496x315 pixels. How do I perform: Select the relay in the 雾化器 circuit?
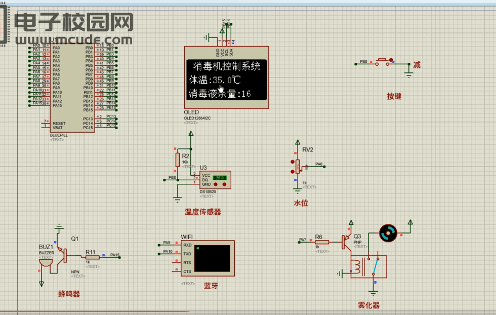click(368, 266)
